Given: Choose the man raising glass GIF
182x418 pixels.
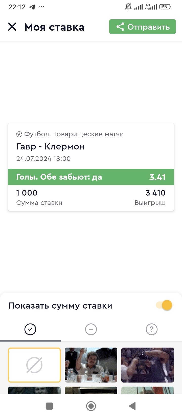Looking at the screenshot, I should click(x=91, y=365).
